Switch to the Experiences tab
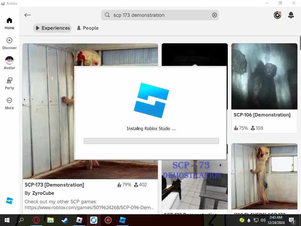This screenshot has height=226, width=301. 53,28
